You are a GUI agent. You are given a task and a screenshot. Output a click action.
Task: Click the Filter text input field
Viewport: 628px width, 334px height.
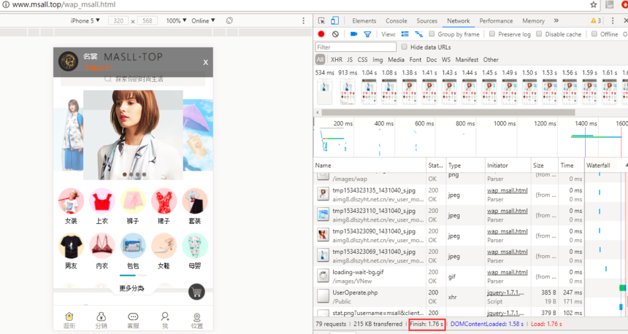pyautogui.click(x=356, y=47)
